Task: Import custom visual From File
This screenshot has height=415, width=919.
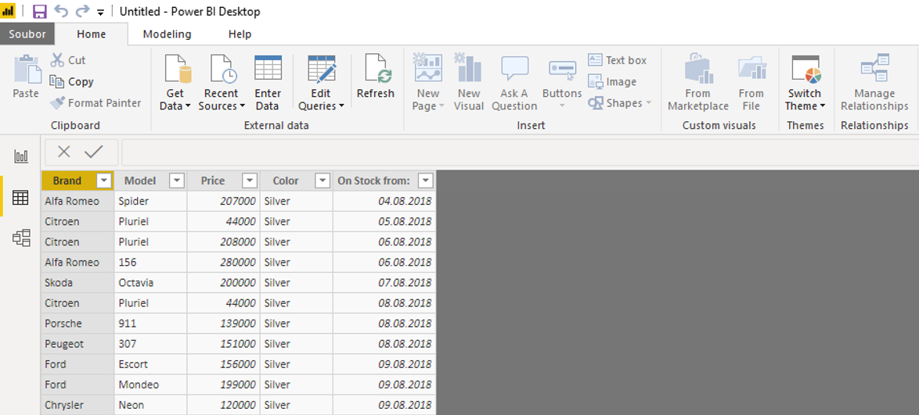Action: pos(751,83)
